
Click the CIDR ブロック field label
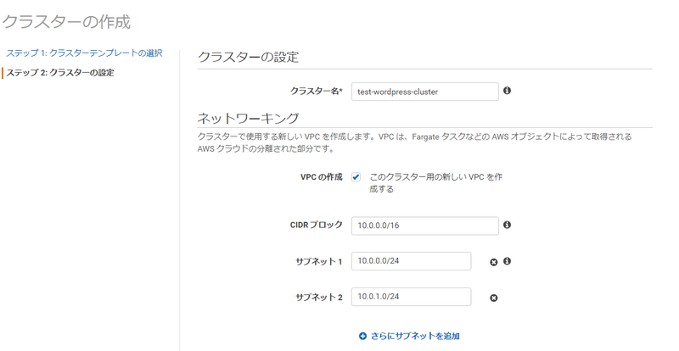(x=316, y=225)
